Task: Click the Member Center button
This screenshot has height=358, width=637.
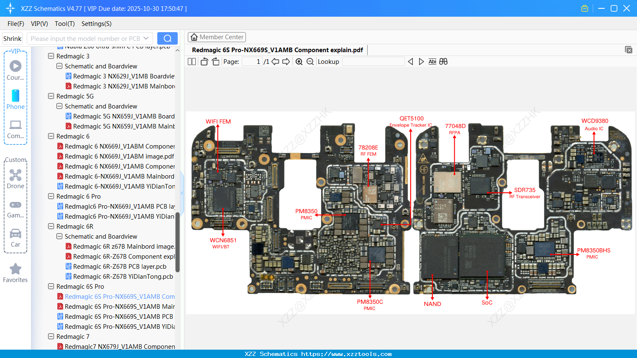Action: 217,37
